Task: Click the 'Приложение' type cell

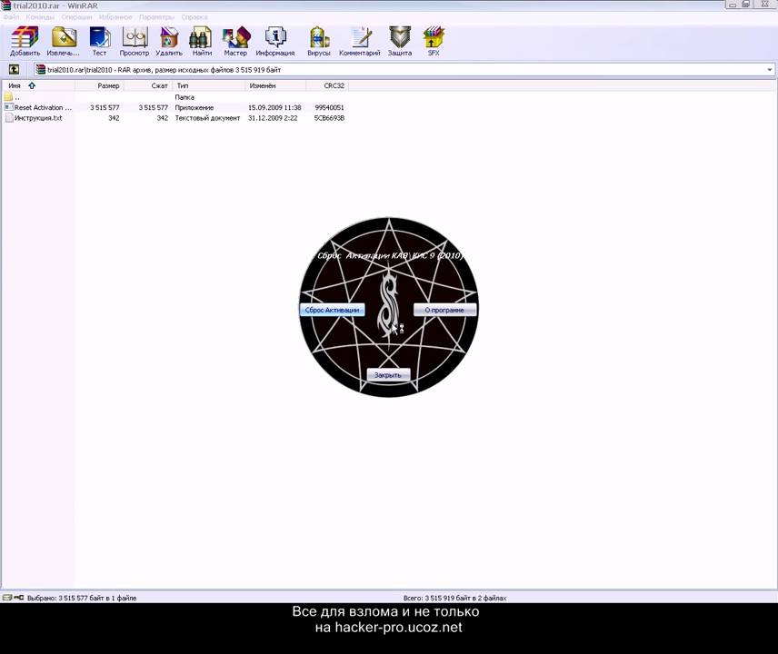Action: pos(194,107)
